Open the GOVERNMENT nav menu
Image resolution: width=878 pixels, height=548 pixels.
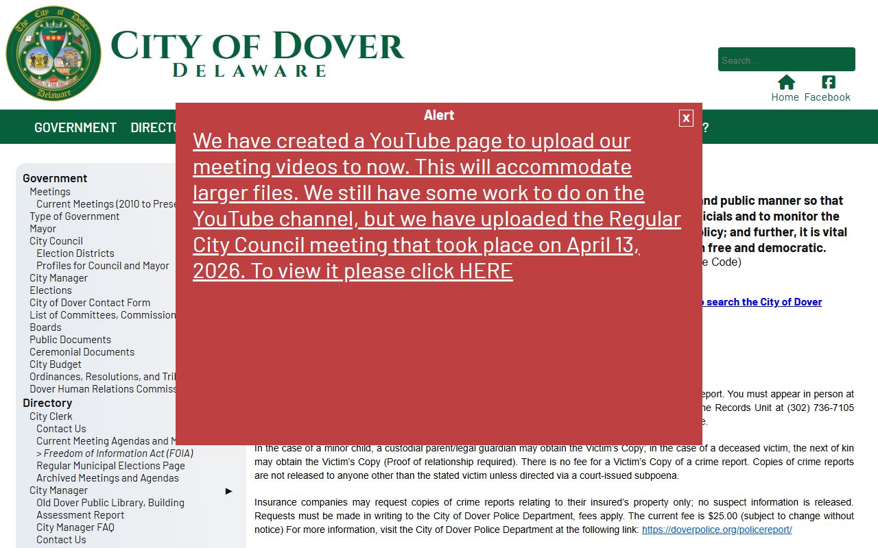(x=75, y=127)
